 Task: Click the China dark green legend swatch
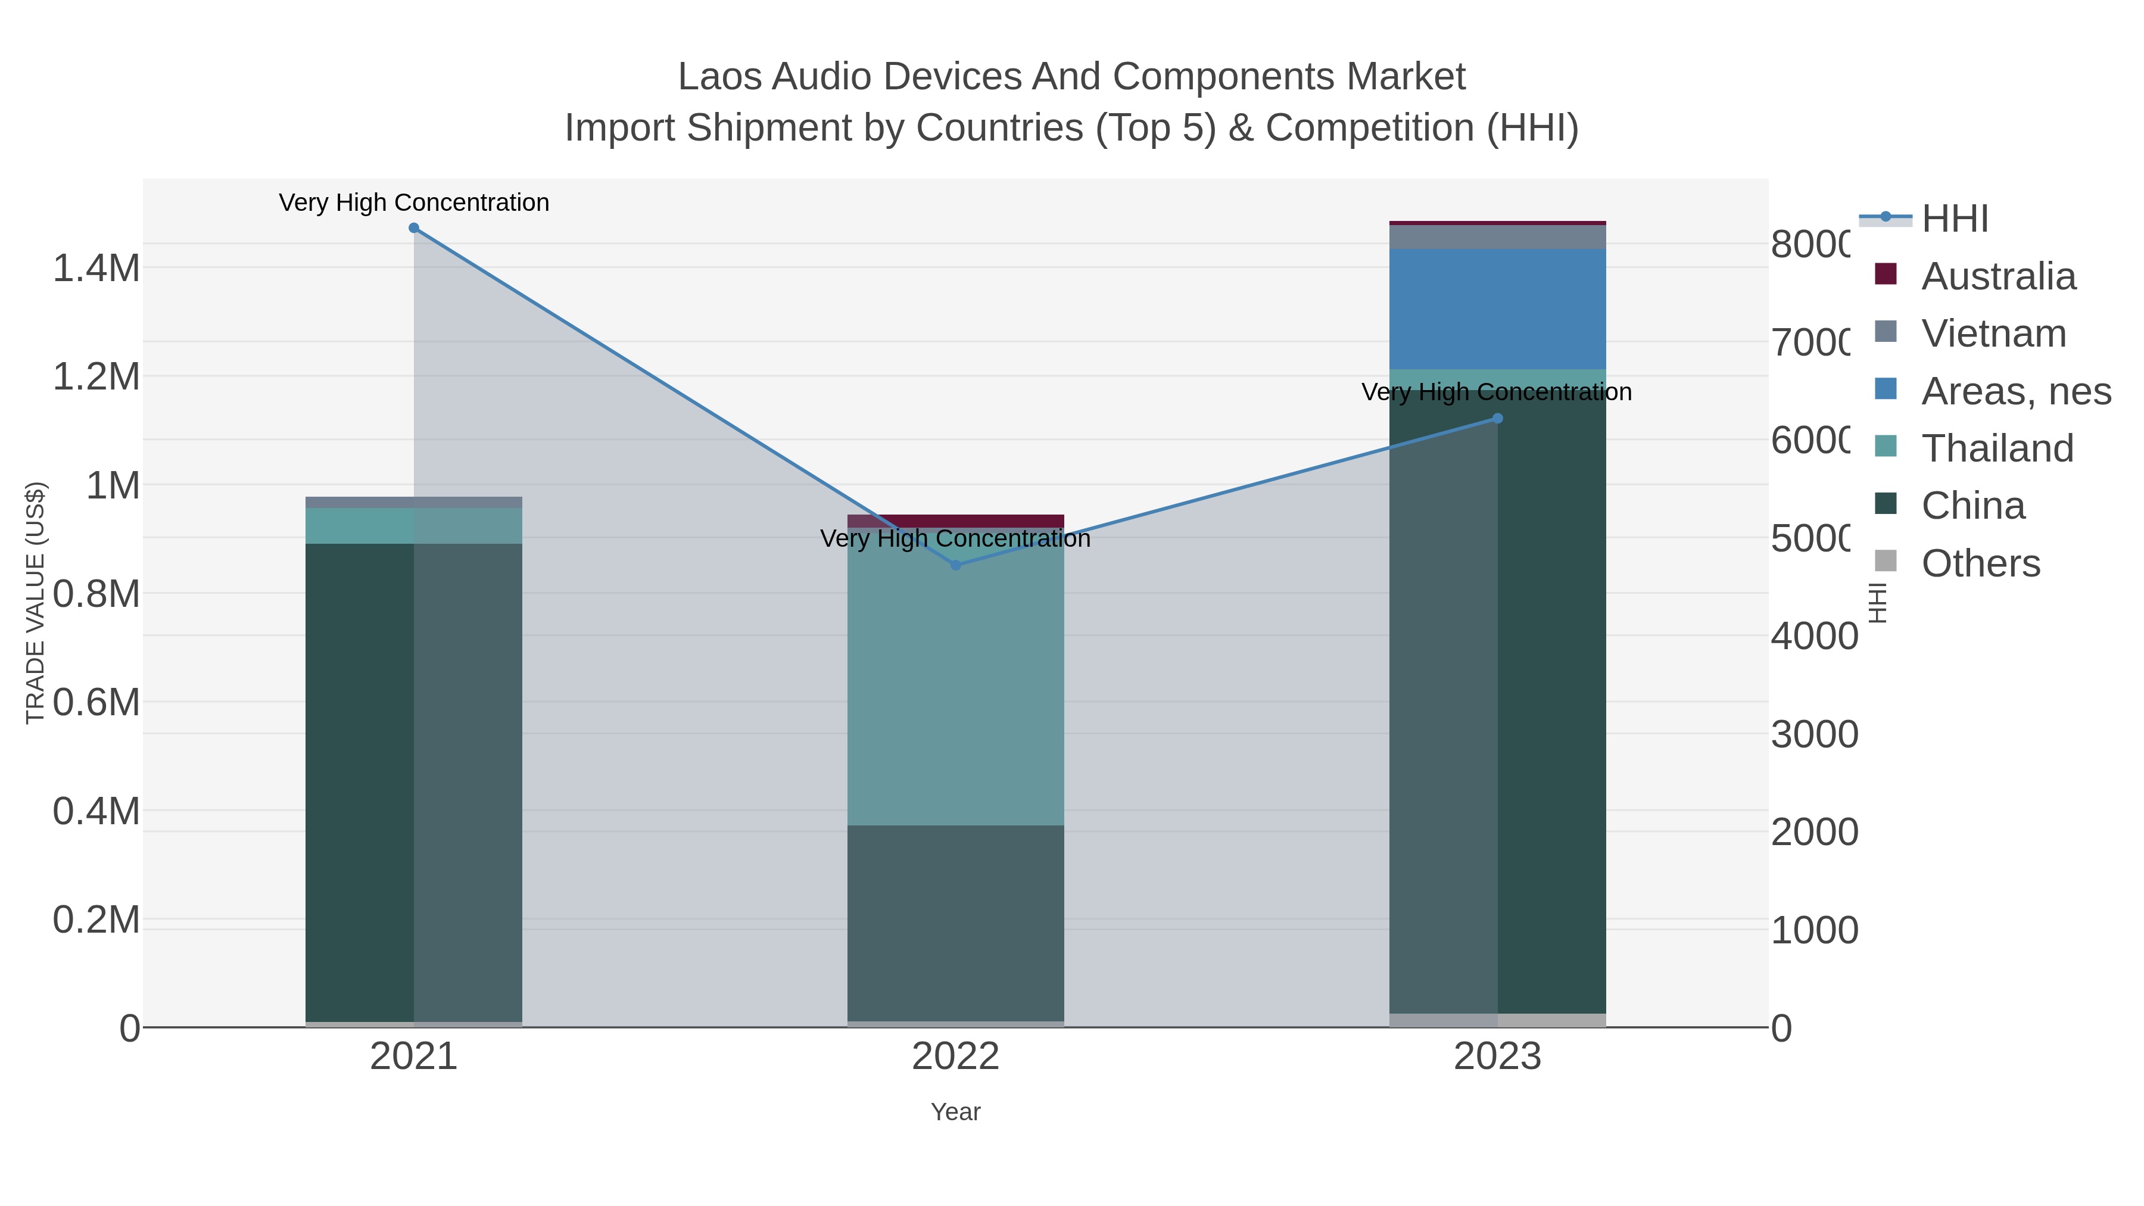1886,503
